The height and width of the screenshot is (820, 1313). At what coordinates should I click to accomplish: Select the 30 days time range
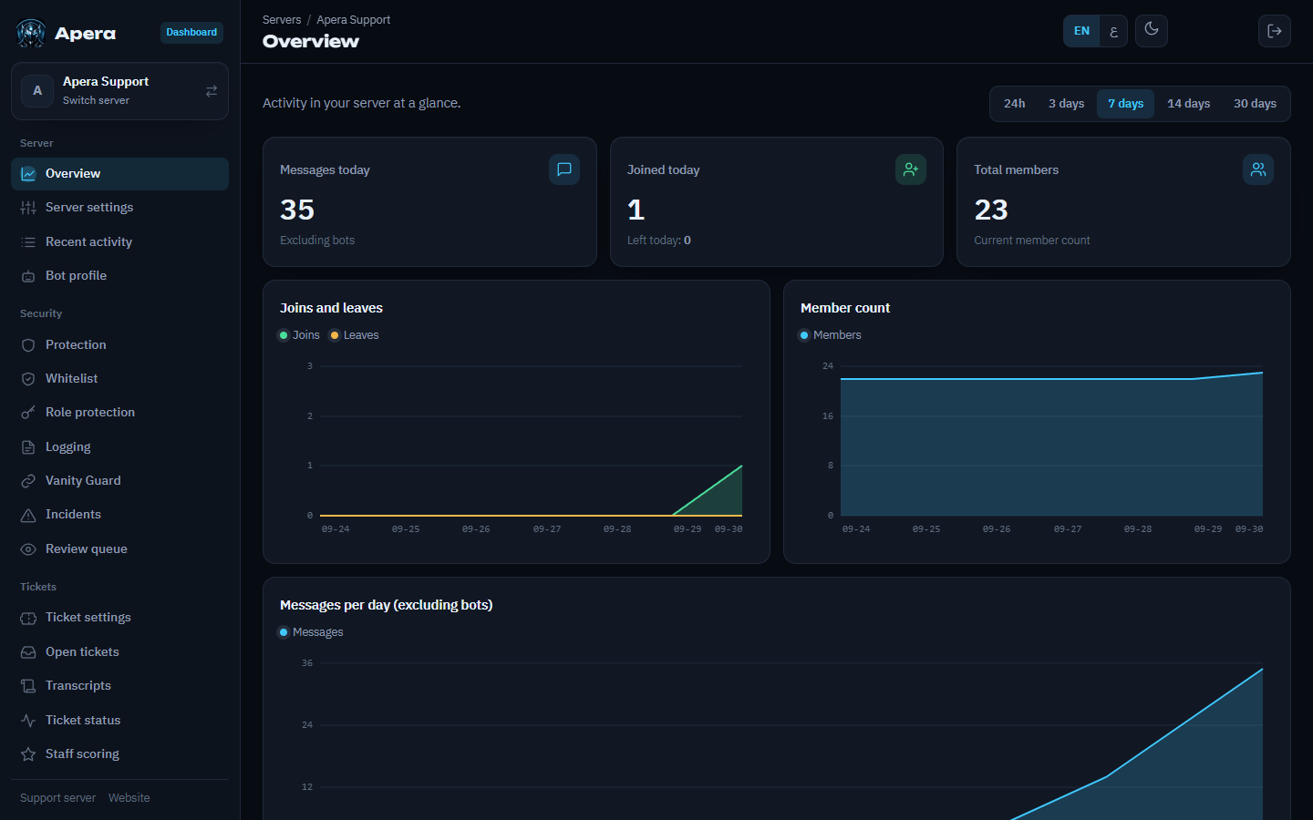[1255, 104]
